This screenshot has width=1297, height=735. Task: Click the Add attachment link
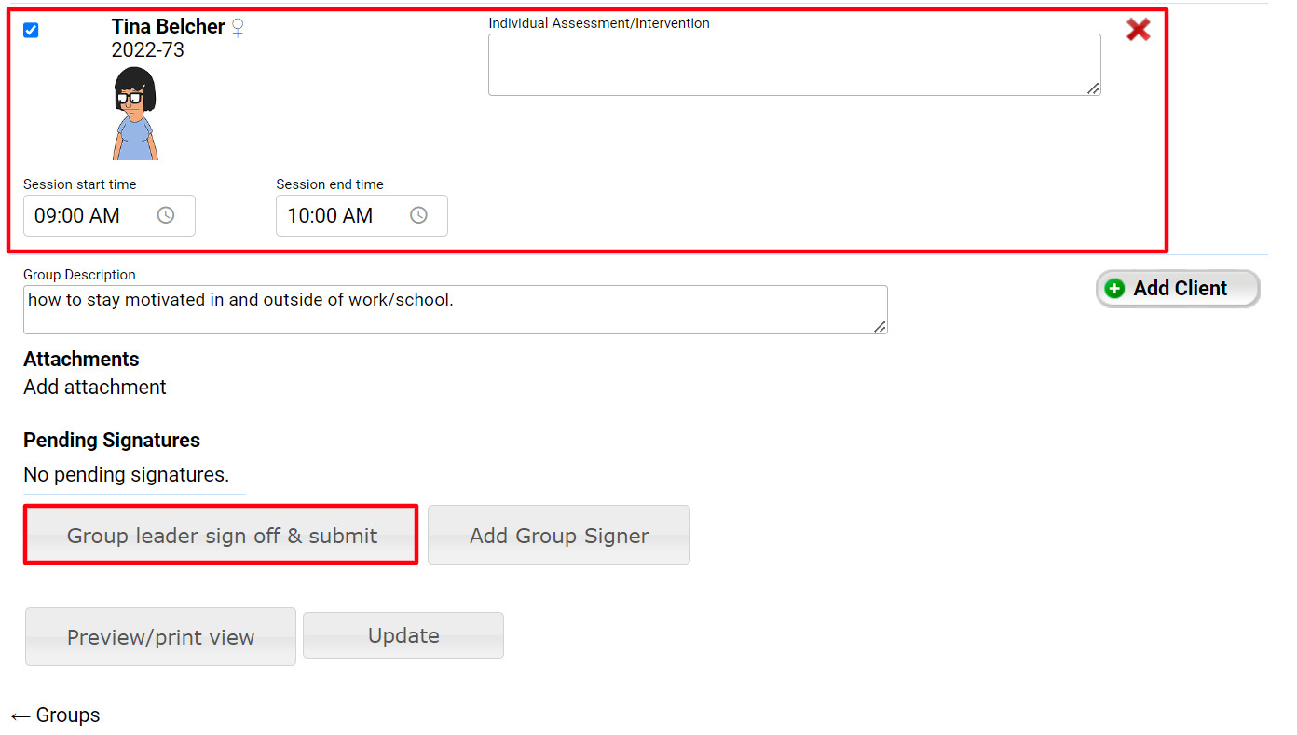pos(95,388)
